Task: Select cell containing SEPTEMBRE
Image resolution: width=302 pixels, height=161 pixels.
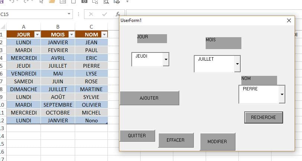Action: coord(58,105)
